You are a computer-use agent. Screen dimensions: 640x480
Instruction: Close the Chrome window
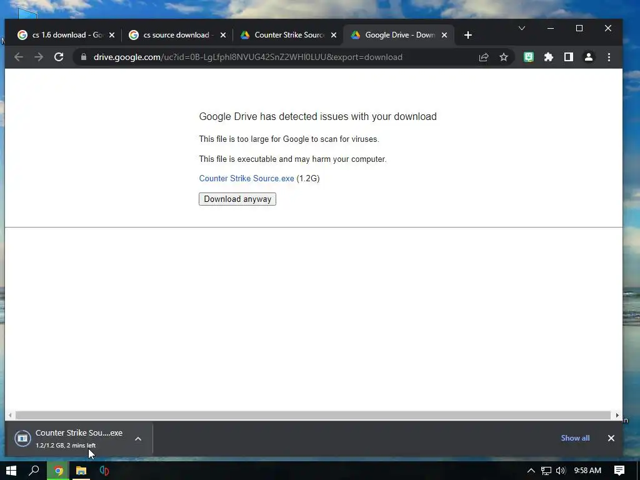tap(607, 28)
